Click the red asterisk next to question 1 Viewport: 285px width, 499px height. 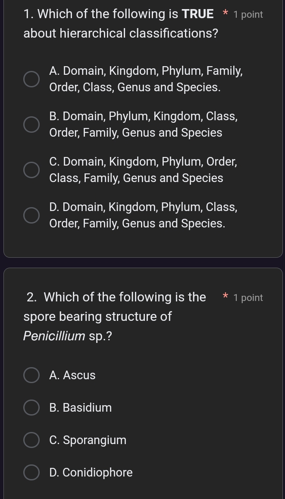(225, 13)
